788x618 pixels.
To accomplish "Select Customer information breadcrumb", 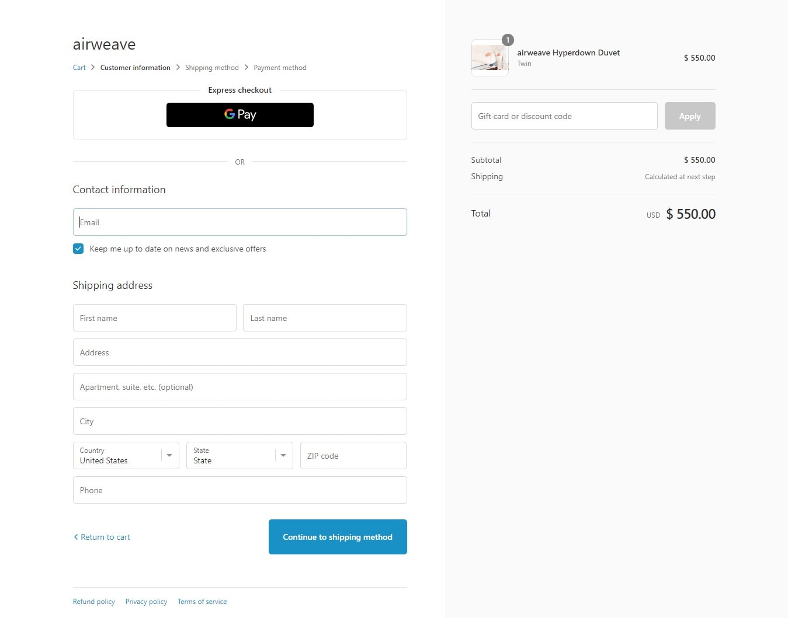I will coord(136,68).
